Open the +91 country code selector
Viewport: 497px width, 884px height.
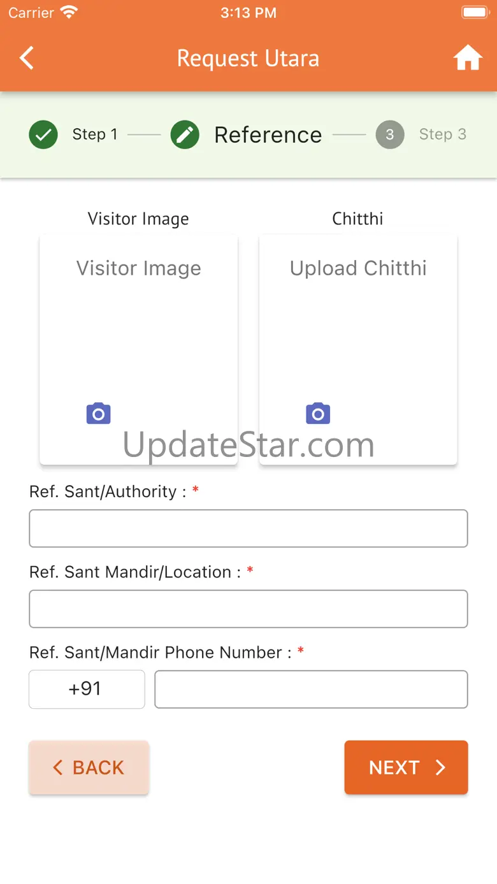tap(87, 689)
